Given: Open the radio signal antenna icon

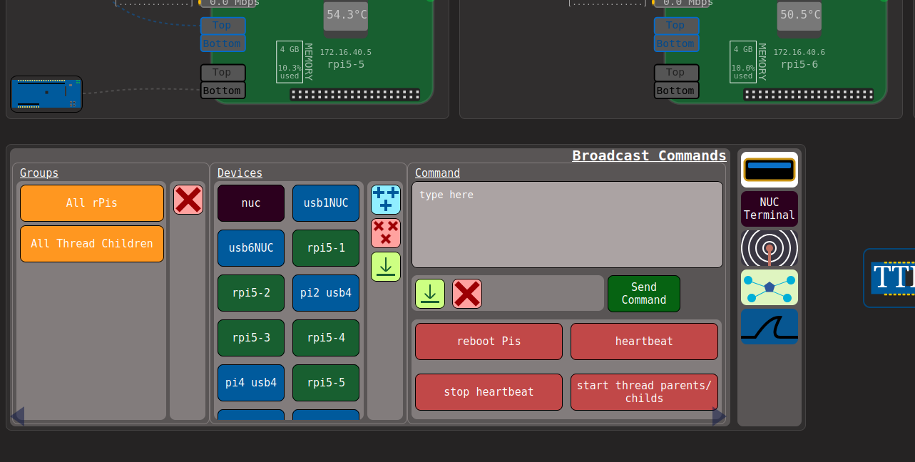Looking at the screenshot, I should point(770,248).
